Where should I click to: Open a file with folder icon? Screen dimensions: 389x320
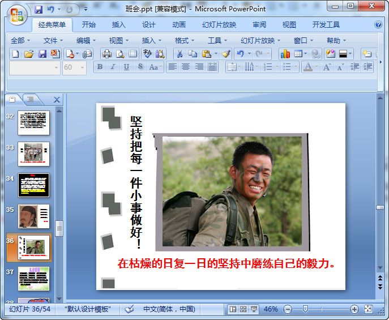pyautogui.click(x=29, y=54)
